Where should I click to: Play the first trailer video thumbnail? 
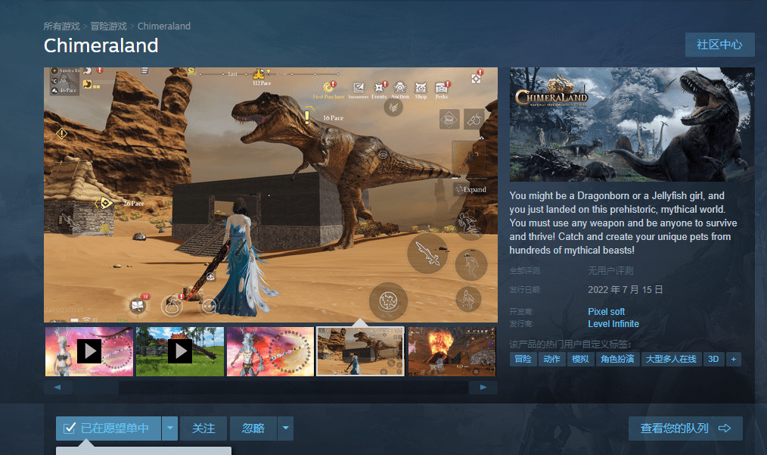[89, 351]
